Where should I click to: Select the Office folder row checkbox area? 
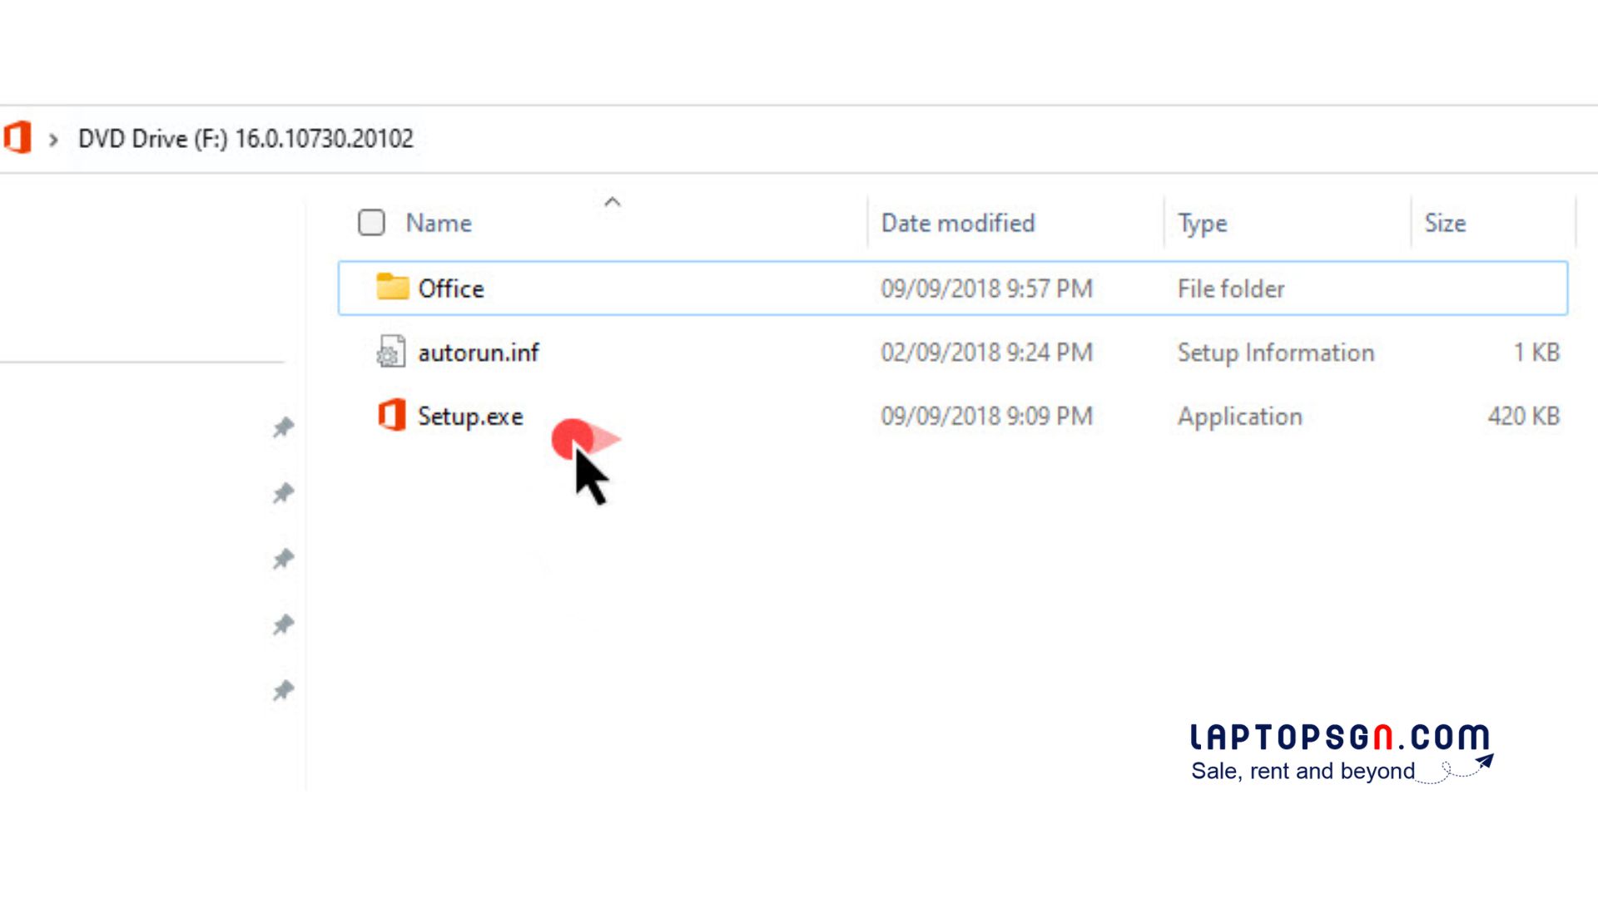[x=370, y=288]
